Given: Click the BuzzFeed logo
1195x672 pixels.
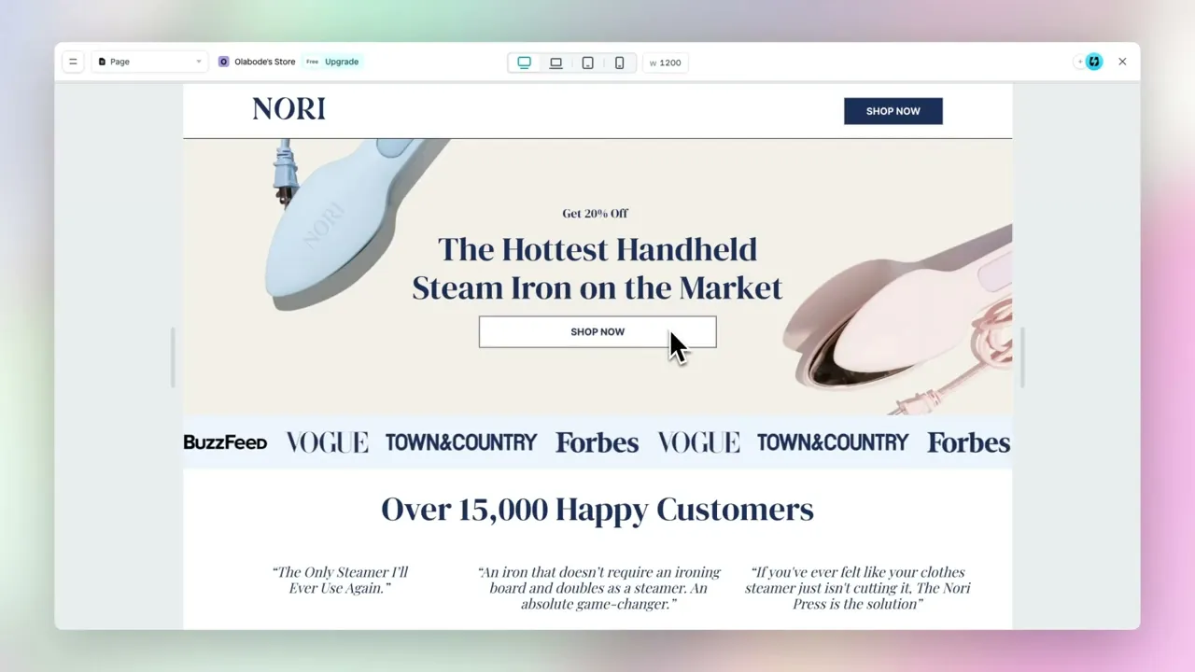Looking at the screenshot, I should pos(225,442).
